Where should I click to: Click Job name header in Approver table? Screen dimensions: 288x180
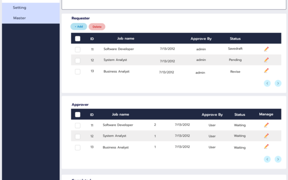coord(120,114)
